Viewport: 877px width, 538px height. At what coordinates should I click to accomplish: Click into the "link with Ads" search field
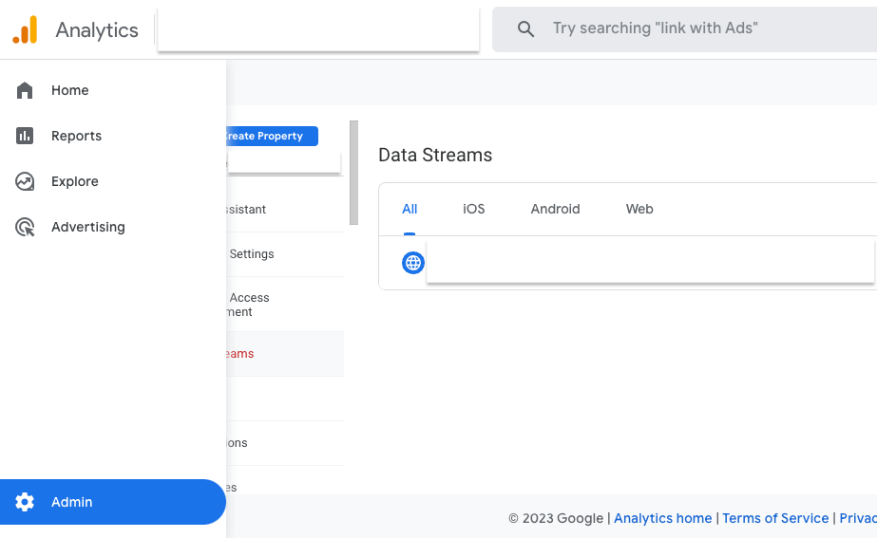703,28
